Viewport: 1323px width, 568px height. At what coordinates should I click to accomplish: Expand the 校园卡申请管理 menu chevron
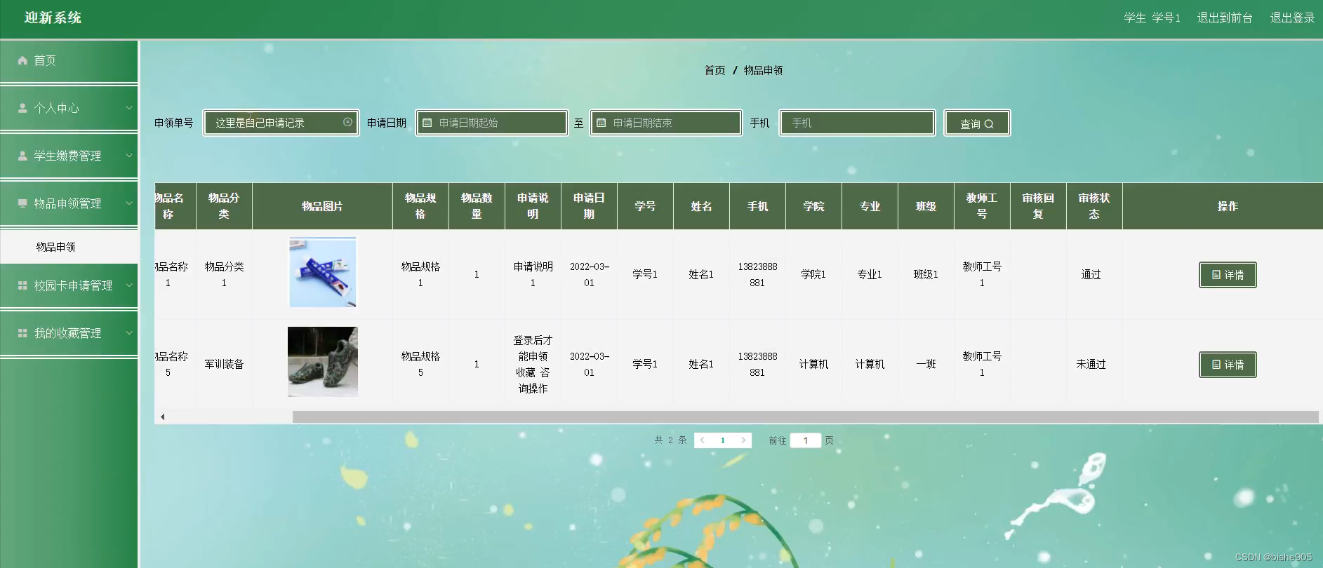point(129,285)
